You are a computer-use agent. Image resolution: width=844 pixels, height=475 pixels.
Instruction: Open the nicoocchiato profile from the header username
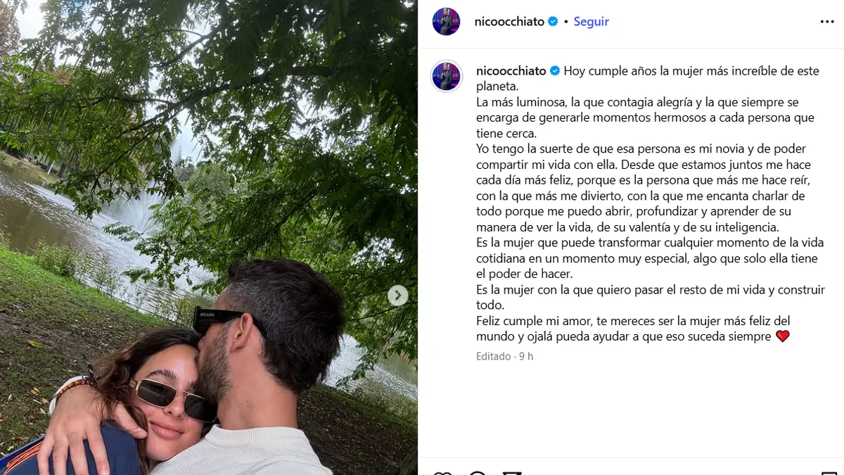[x=510, y=22]
